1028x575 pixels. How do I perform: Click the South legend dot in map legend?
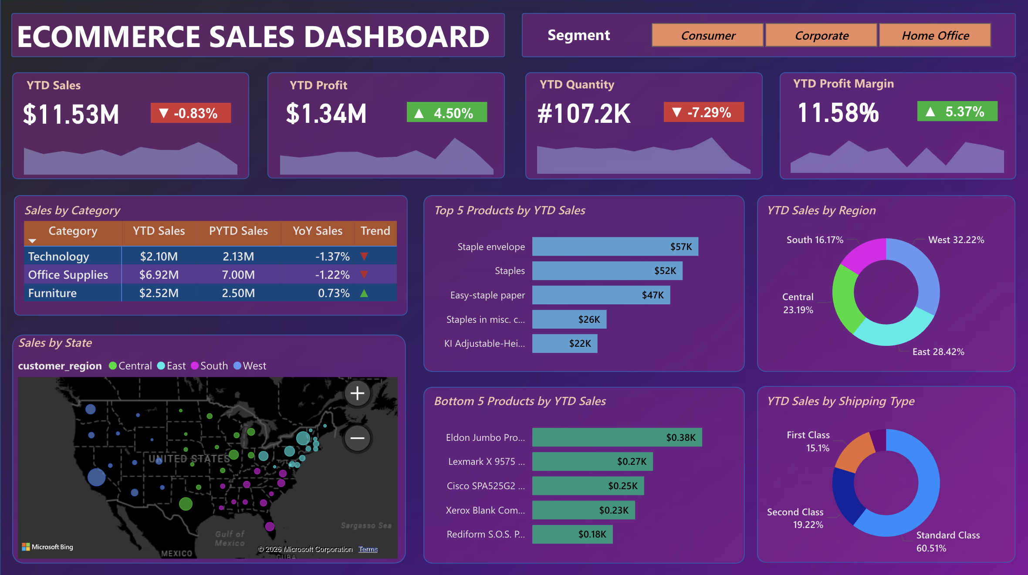point(195,366)
